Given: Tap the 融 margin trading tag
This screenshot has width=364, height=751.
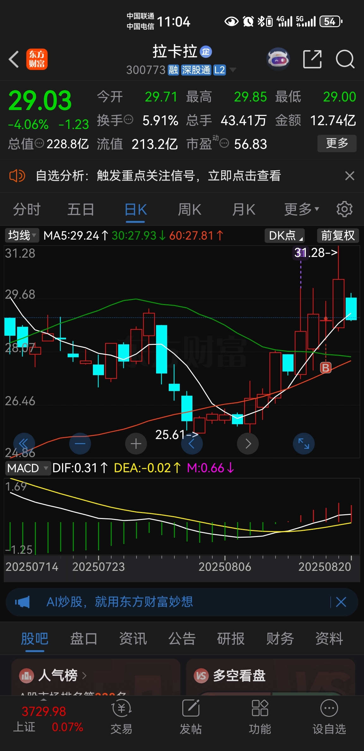Looking at the screenshot, I should click(x=173, y=70).
